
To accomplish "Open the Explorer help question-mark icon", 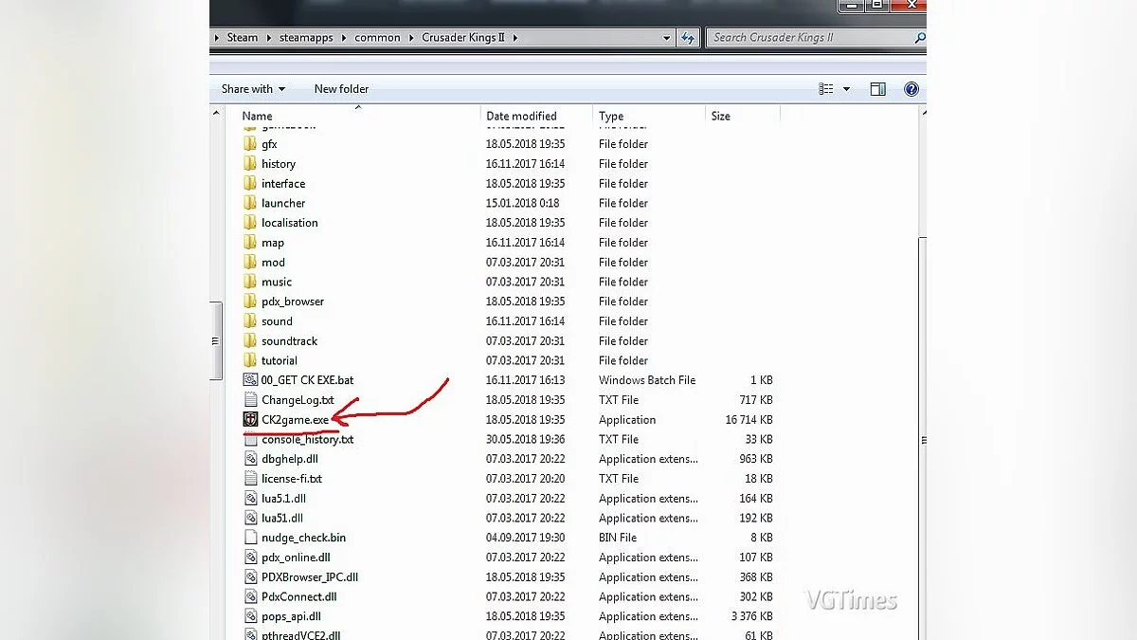I will click(x=911, y=89).
